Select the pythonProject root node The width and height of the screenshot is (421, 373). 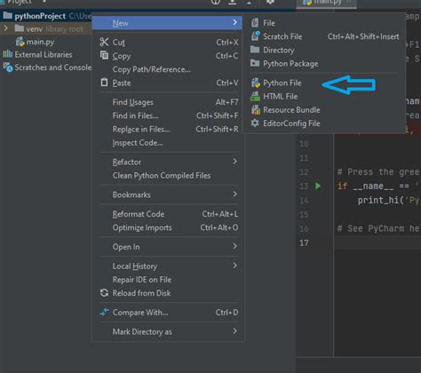click(40, 16)
